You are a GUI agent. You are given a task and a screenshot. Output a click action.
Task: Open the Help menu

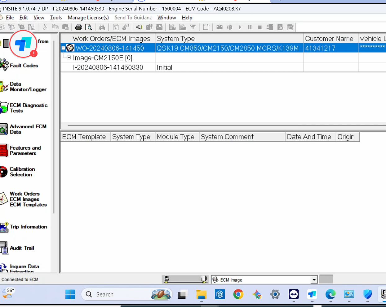pyautogui.click(x=187, y=18)
